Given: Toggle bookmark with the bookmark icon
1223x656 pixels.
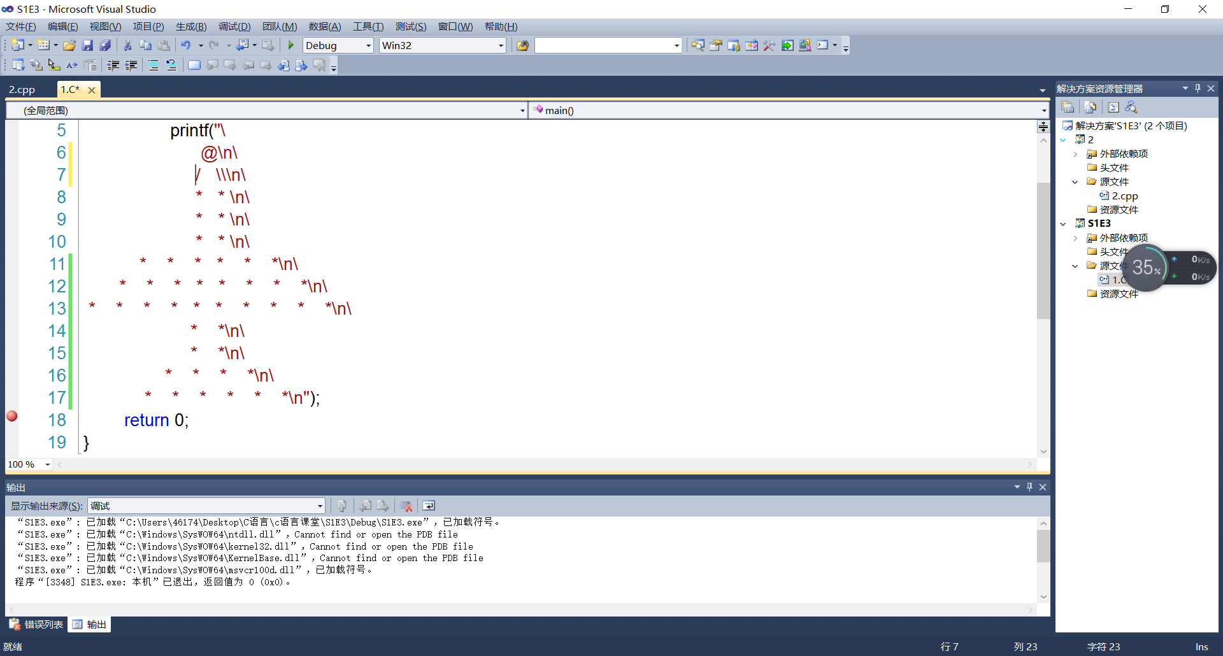Looking at the screenshot, I should click(x=194, y=65).
